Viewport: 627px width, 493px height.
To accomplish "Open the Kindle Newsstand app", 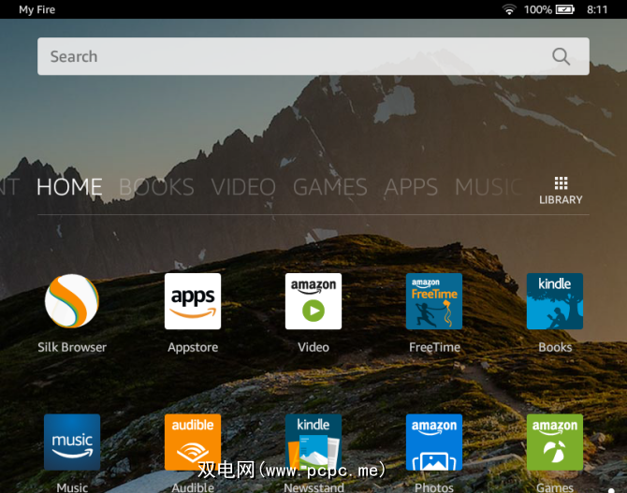I will tap(313, 442).
